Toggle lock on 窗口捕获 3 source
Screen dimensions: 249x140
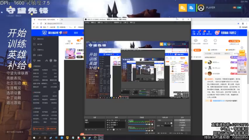pos(110,125)
